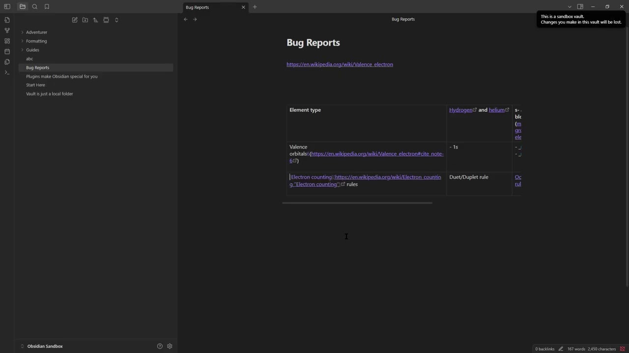Open the canvas icon in the ribbon
The height and width of the screenshot is (353, 629).
pyautogui.click(x=7, y=41)
